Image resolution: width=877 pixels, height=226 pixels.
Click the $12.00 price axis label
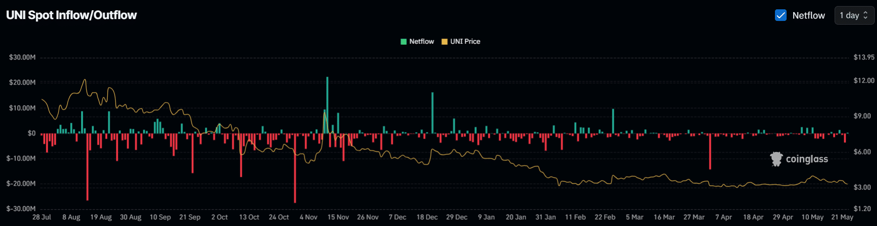[864, 80]
